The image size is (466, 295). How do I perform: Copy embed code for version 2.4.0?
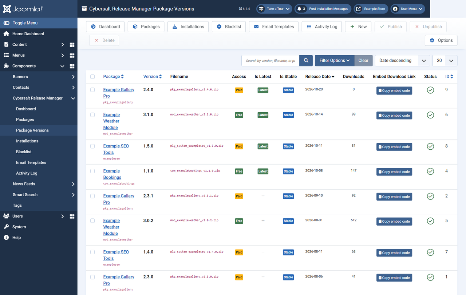pos(394,90)
